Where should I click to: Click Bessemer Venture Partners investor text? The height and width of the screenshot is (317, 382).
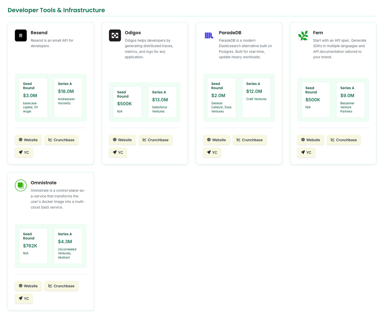point(347,107)
